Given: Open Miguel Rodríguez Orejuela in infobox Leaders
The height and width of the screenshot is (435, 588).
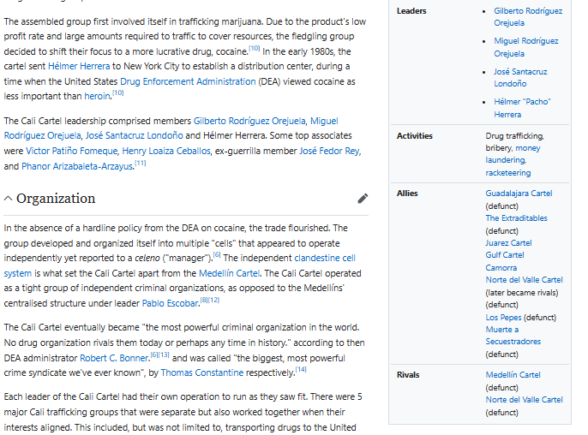Looking at the screenshot, I should [x=525, y=47].
